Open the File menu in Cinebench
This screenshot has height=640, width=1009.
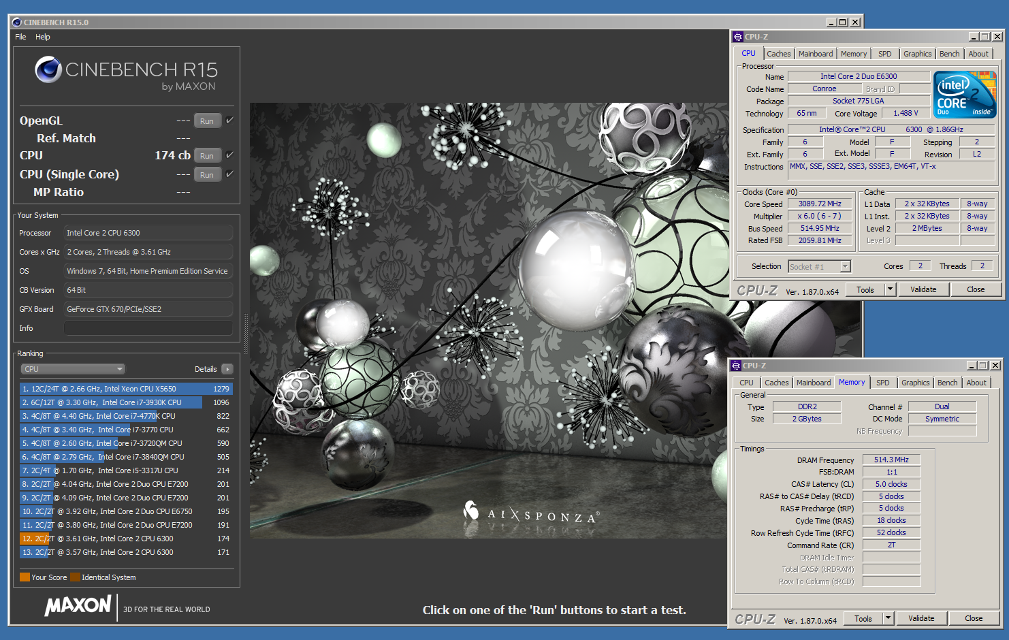pos(20,37)
